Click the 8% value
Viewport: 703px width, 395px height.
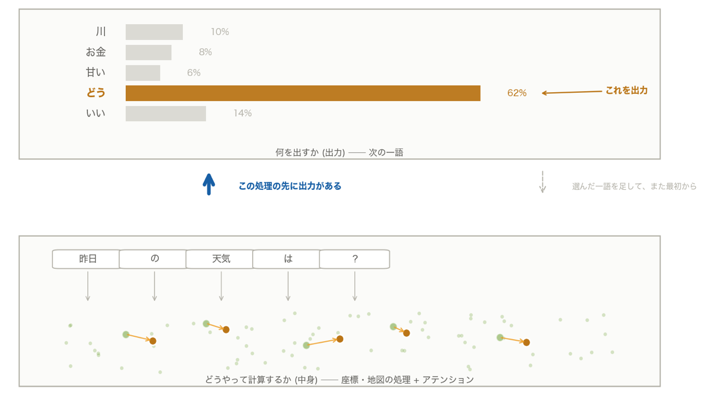tap(205, 52)
